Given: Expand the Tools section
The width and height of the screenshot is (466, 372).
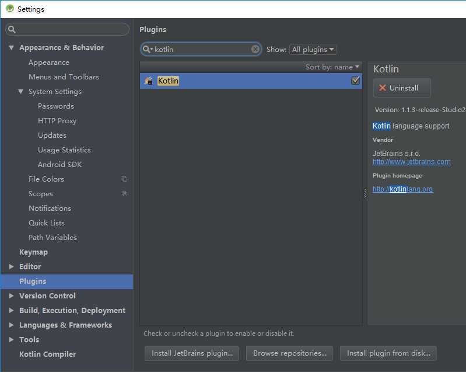Looking at the screenshot, I should click(x=11, y=339).
